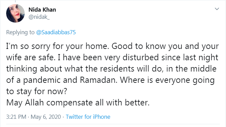Open the Twitter for iPhone source link
The height and width of the screenshot is (127, 226).
88,117
